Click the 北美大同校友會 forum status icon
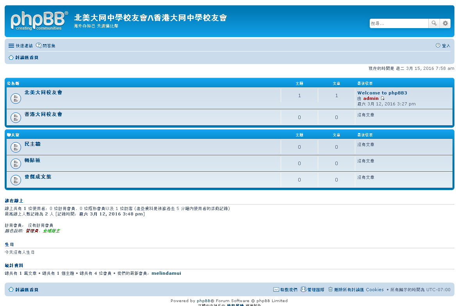The height and width of the screenshot is (306, 456). click(x=16, y=98)
